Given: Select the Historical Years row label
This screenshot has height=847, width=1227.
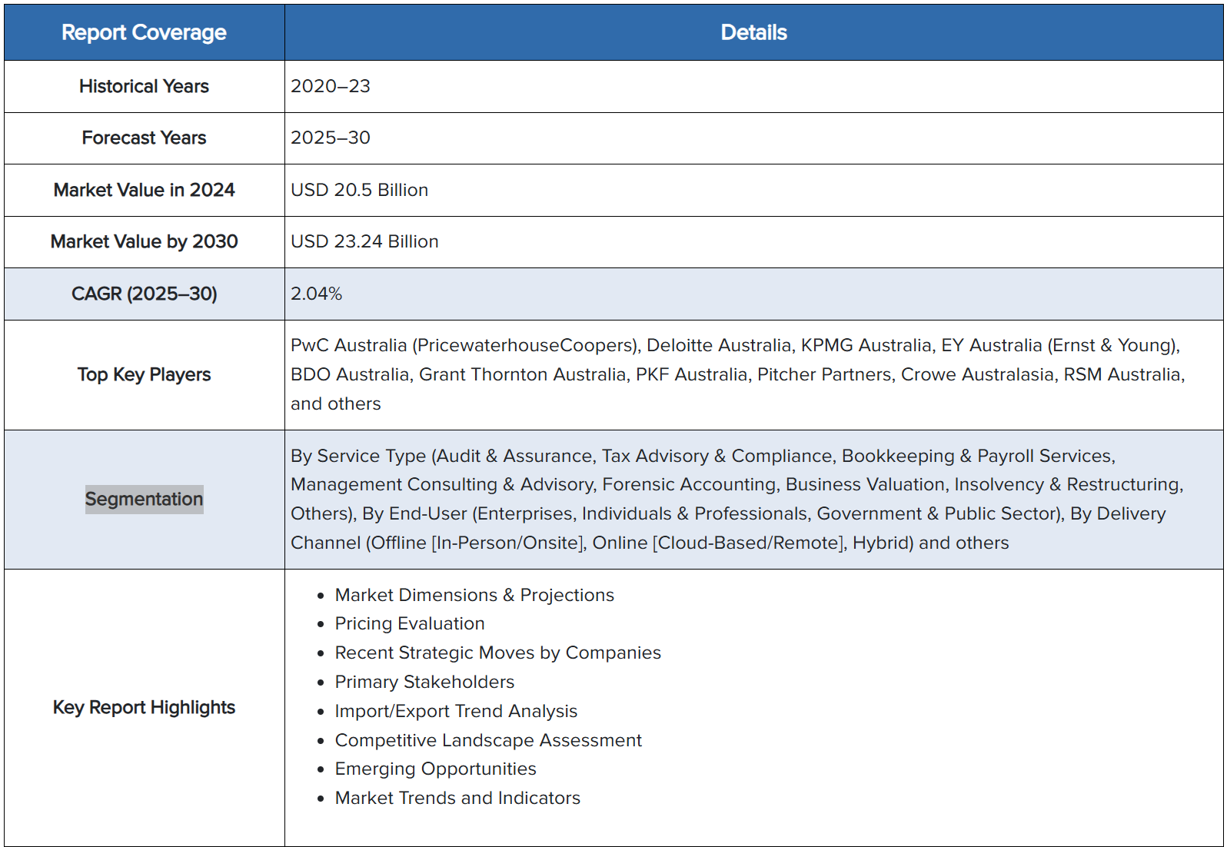Looking at the screenshot, I should coord(144,86).
